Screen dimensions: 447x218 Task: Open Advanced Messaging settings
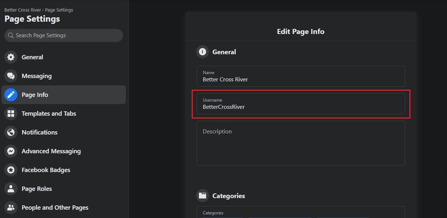(x=51, y=151)
